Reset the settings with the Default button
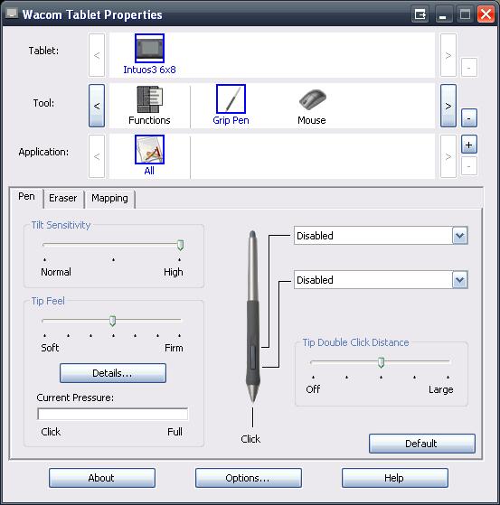 click(421, 444)
